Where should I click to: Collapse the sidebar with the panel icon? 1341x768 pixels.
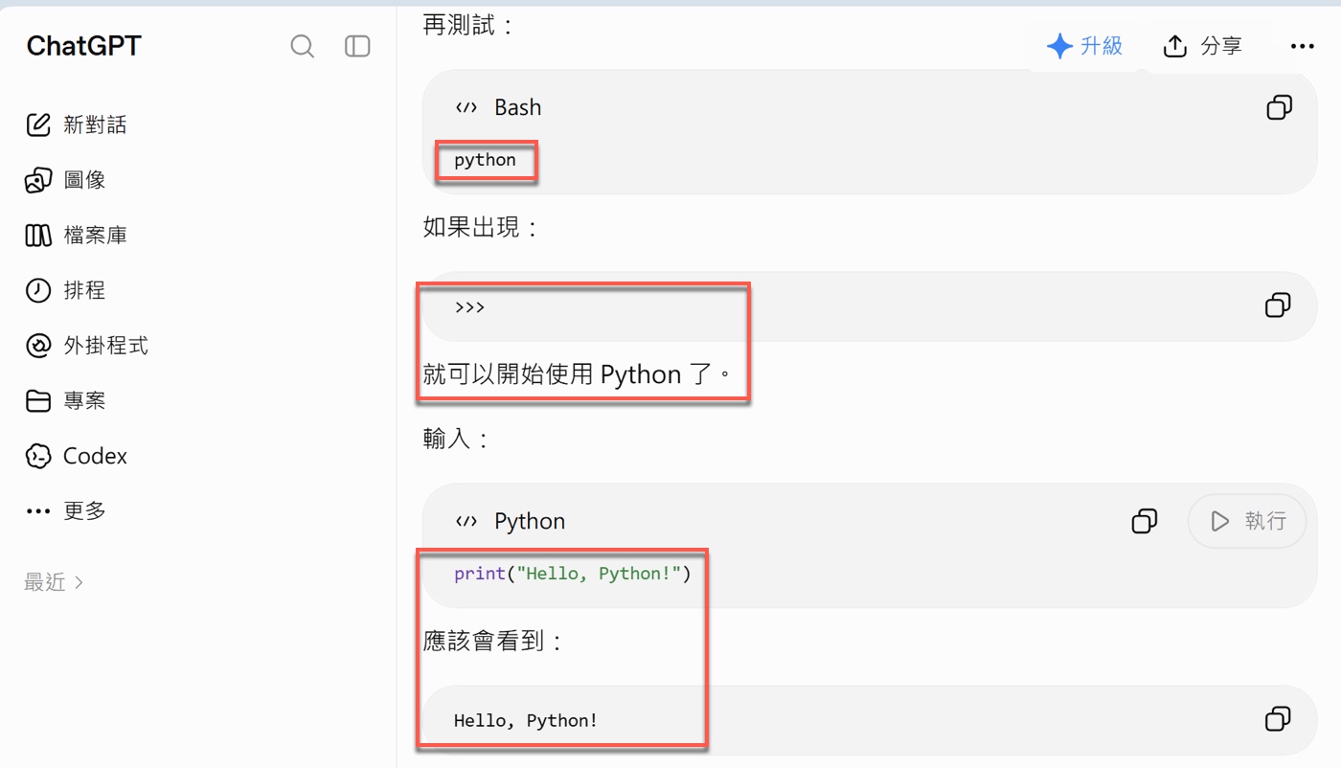click(x=357, y=46)
